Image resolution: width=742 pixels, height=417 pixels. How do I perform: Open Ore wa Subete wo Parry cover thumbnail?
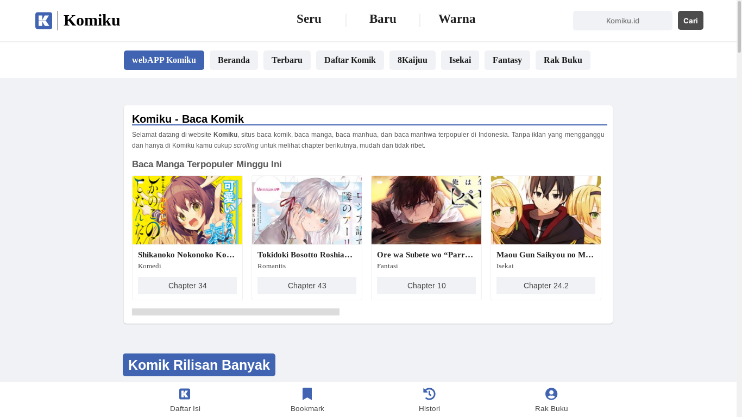coord(426,210)
